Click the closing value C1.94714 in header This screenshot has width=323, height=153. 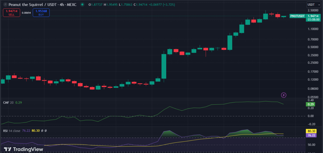point(140,4)
